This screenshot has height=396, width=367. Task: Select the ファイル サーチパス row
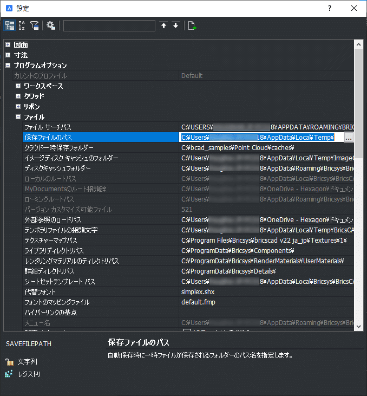[x=188, y=127]
